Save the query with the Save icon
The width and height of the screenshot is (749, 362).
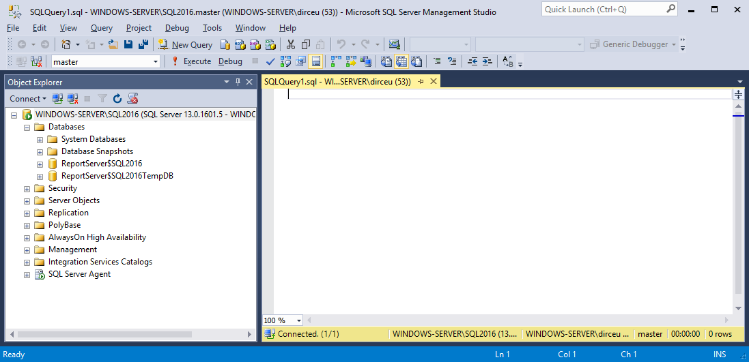point(128,44)
